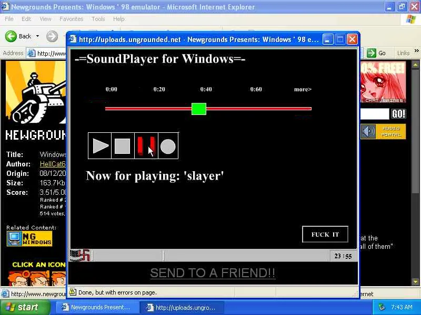Minimize the SoundPlayer popup window

[x=327, y=39]
